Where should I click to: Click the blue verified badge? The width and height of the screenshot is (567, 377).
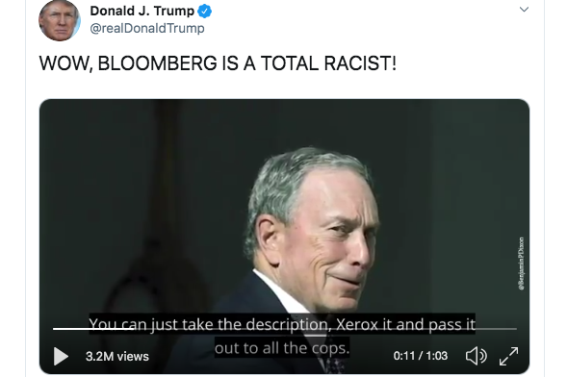click(205, 12)
